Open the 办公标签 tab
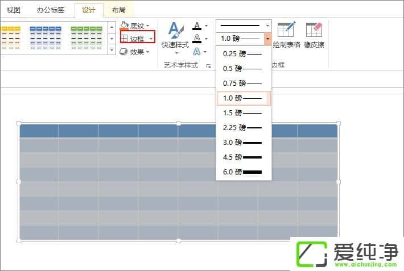Viewport: 404px width, 271px height. (51, 10)
